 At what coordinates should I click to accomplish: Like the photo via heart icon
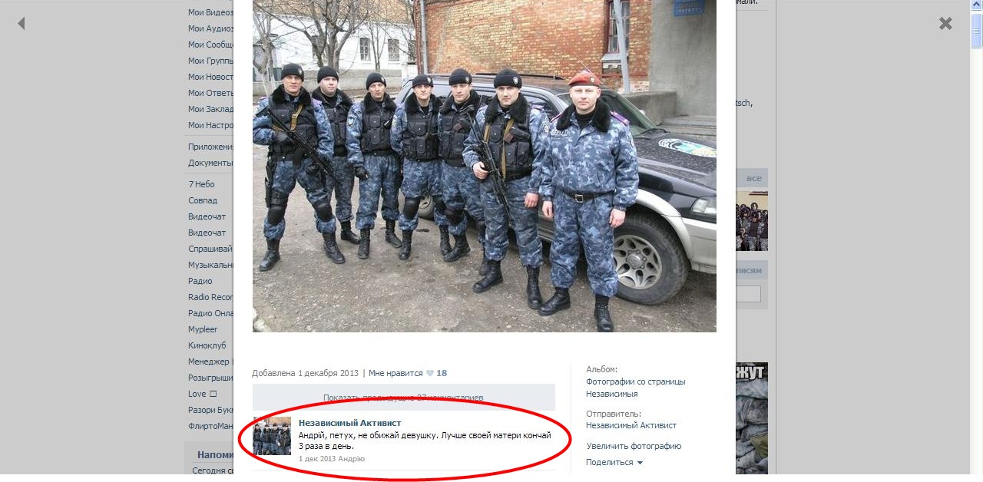430,374
